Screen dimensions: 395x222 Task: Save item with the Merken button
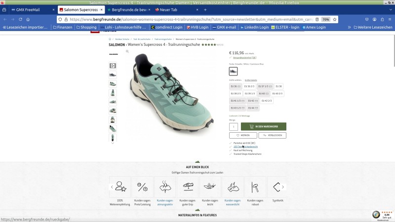tap(243, 135)
